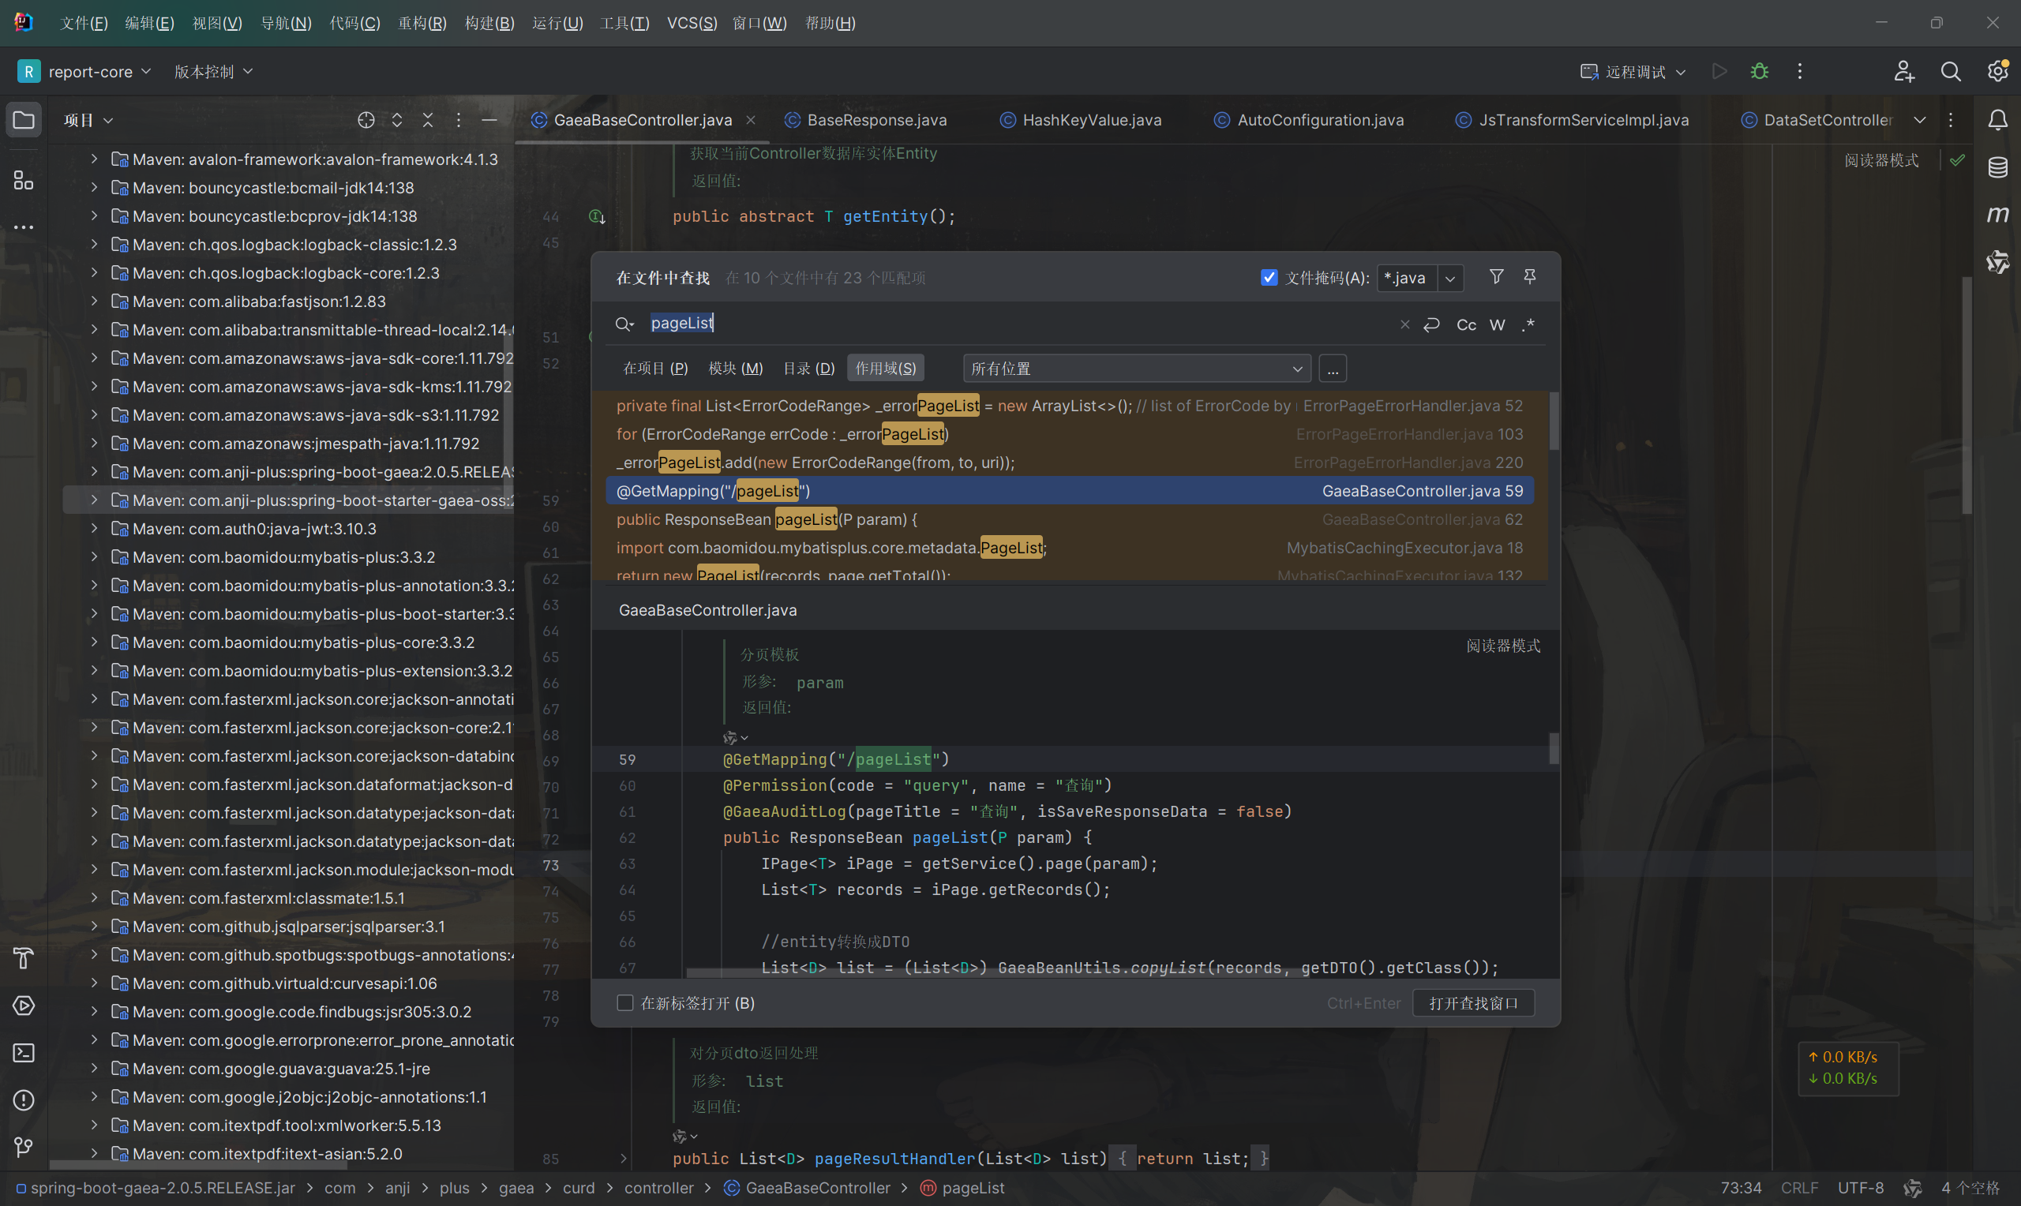The width and height of the screenshot is (2021, 1206).
Task: Open the Problems tool window
Action: tap(24, 1099)
